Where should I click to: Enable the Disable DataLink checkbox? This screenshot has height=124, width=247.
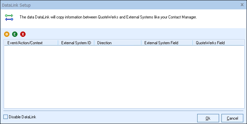(x=5, y=117)
